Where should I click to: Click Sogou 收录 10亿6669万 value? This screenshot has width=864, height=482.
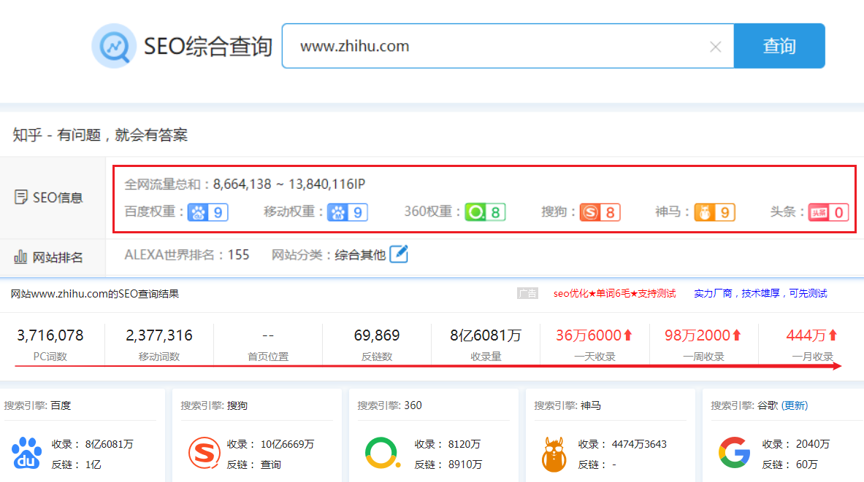[287, 444]
